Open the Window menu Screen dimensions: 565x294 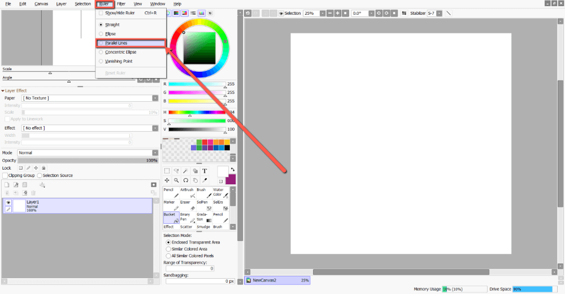pyautogui.click(x=158, y=3)
